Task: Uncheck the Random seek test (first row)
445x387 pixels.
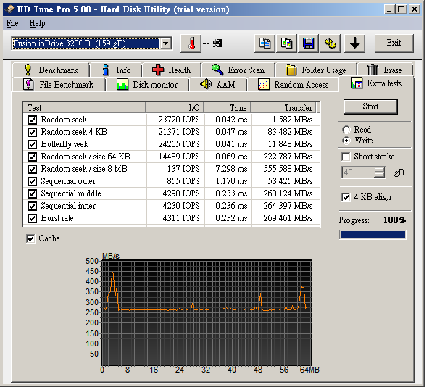Action: tap(32, 120)
